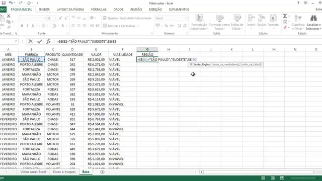Expand the Alinhamento group dialog launcher
Image resolution: width=322 pixels, height=181 pixels.
(x=152, y=34)
